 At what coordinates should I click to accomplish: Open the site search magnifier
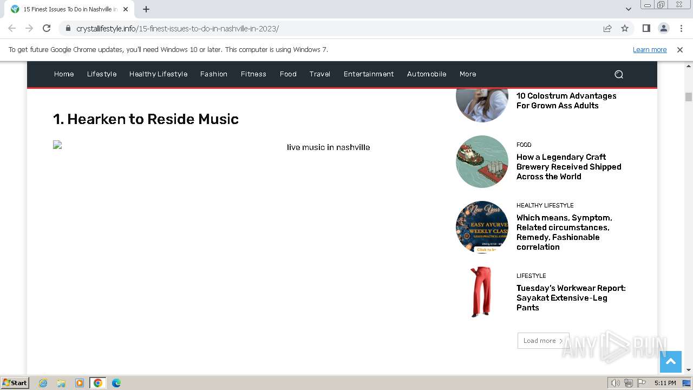click(619, 74)
